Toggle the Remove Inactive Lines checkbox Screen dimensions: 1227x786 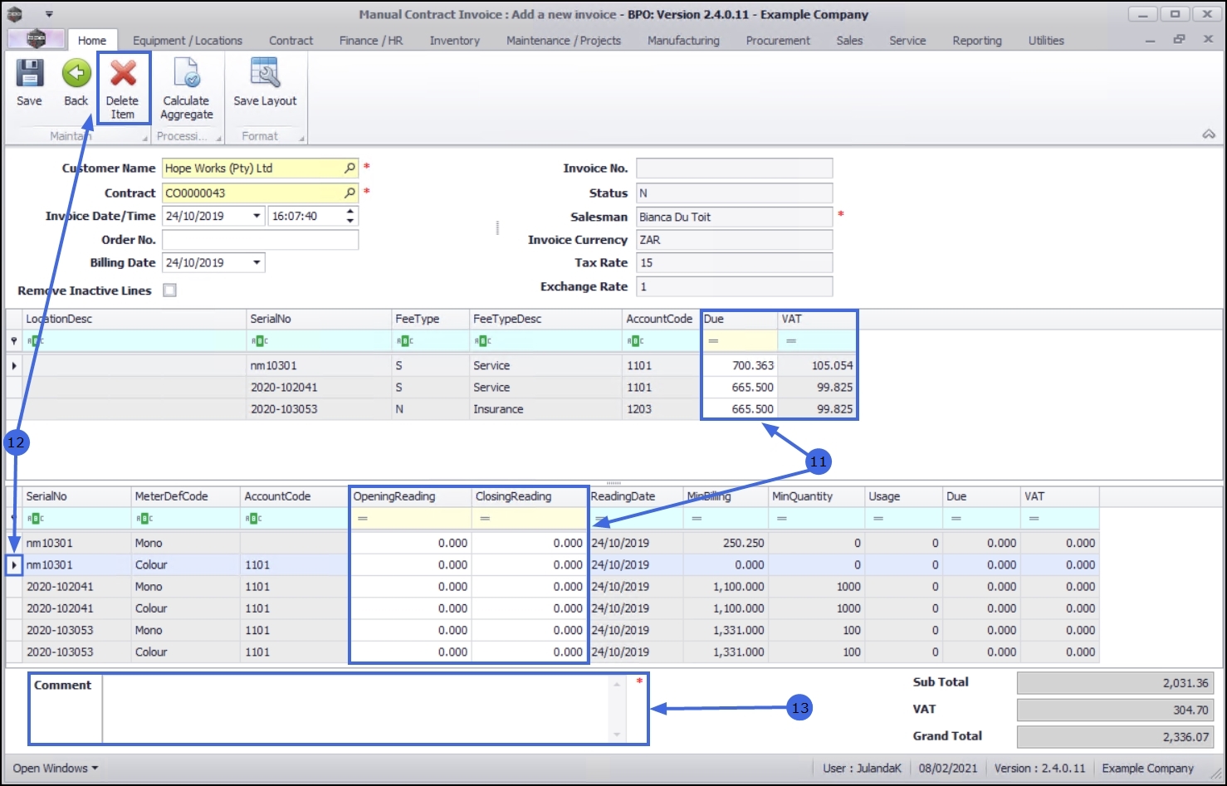tap(170, 290)
